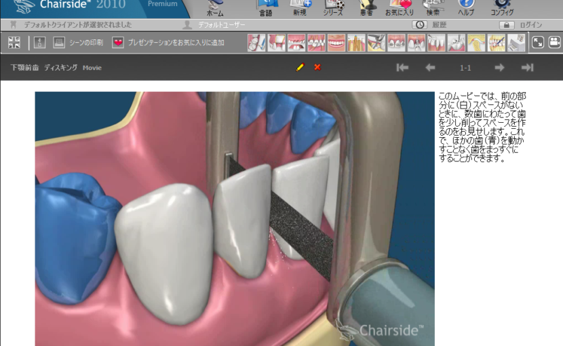The image size is (563, 346).
Task: Click the 検索 search icon
Action: (433, 7)
